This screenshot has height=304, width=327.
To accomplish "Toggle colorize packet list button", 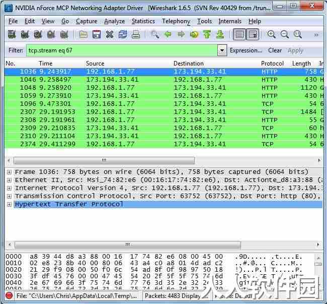I will (x=239, y=34).
